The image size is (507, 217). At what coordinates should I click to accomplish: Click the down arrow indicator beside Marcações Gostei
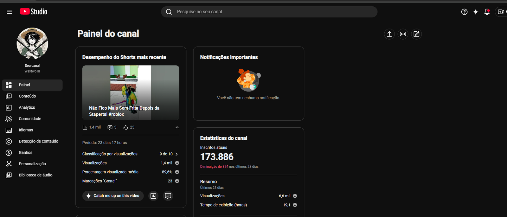click(177, 181)
